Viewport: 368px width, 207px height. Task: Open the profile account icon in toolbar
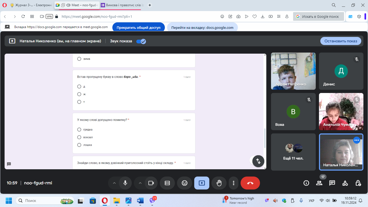[287, 16]
